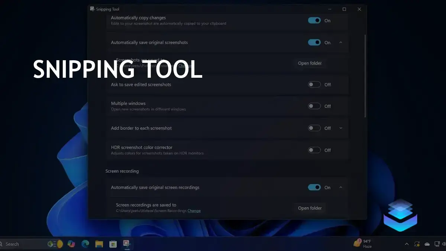Enable Ask to save edited screenshots
This screenshot has height=251, width=446.
pos(314,84)
